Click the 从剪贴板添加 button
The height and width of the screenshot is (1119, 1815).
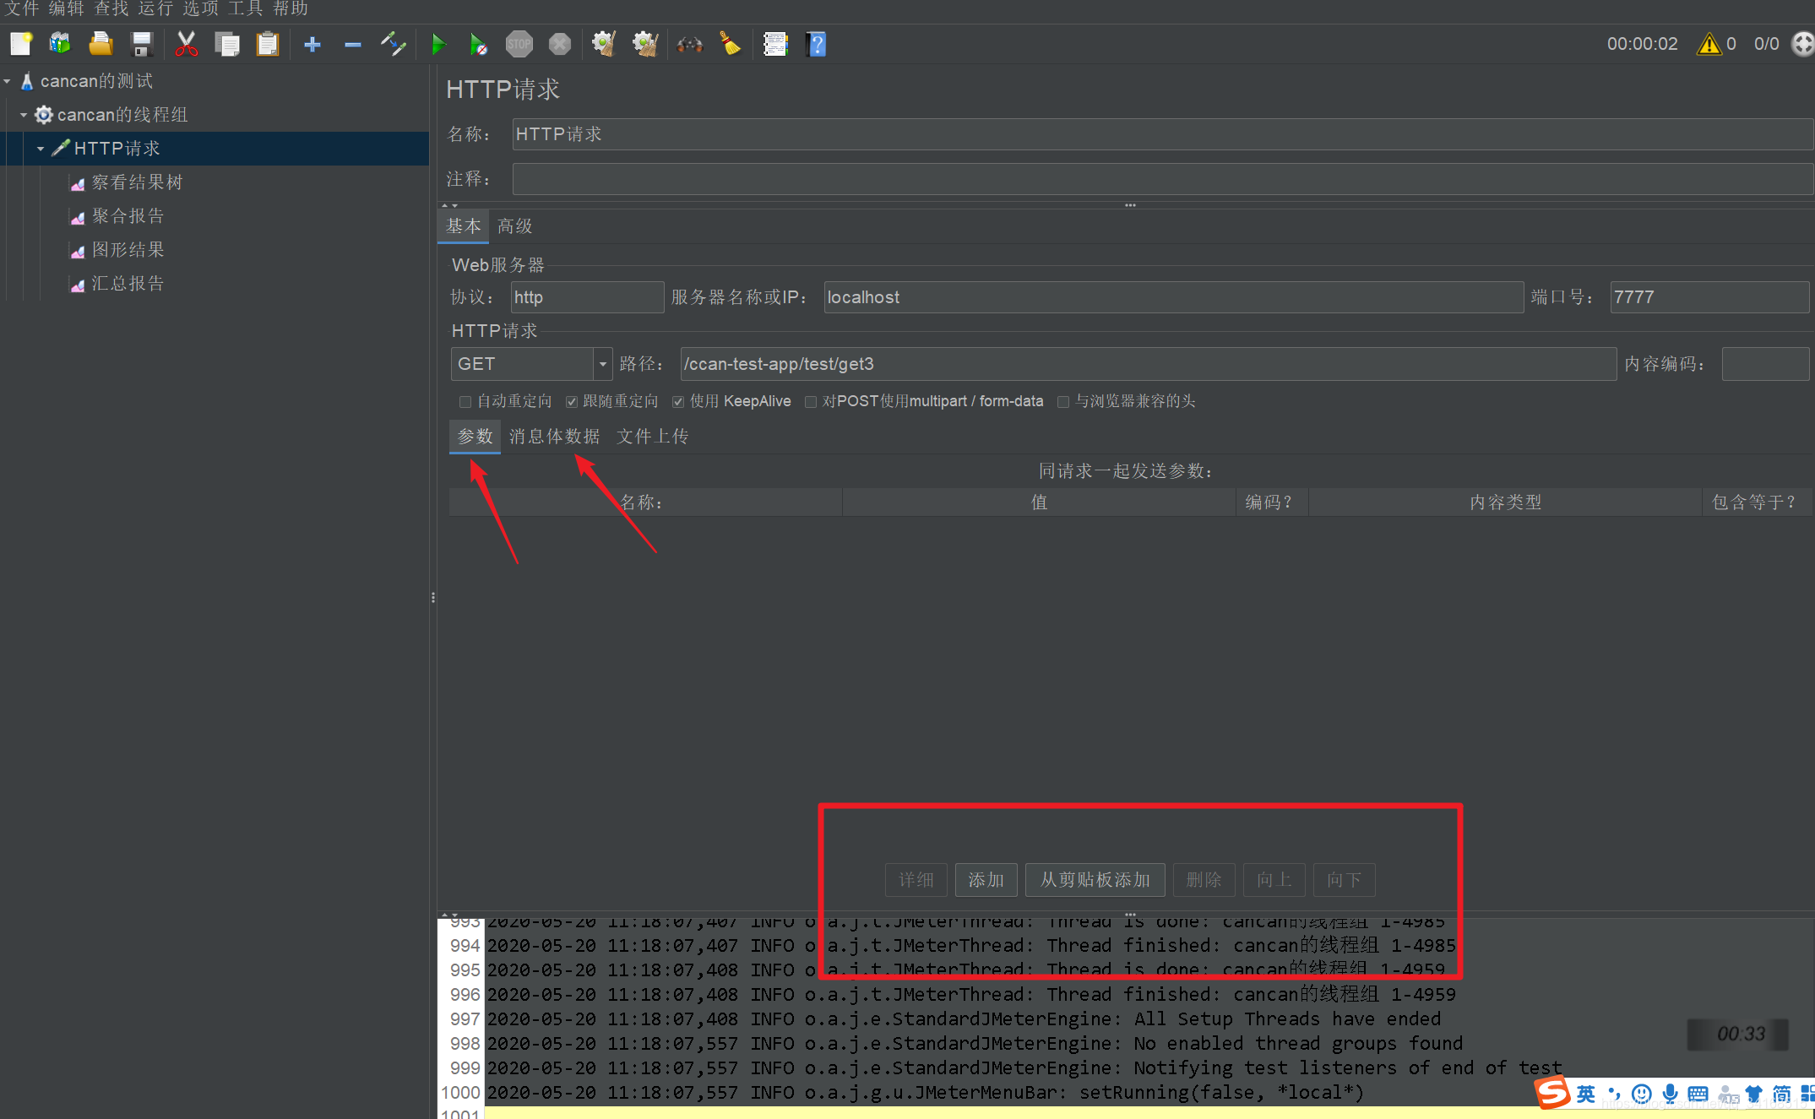tap(1095, 880)
